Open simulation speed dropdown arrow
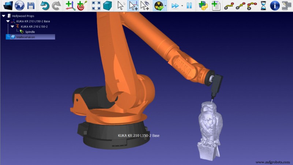 pos(182,6)
